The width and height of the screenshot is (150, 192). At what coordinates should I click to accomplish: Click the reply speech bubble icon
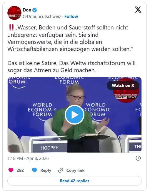(x=34, y=170)
